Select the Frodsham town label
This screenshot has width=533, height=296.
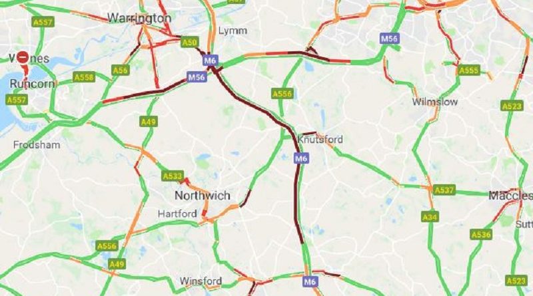[x=37, y=145]
